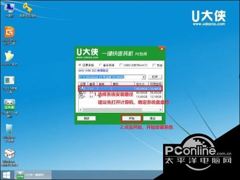Click the 打开 button
Image resolution: width=240 pixels, height=180 pixels.
155,77
